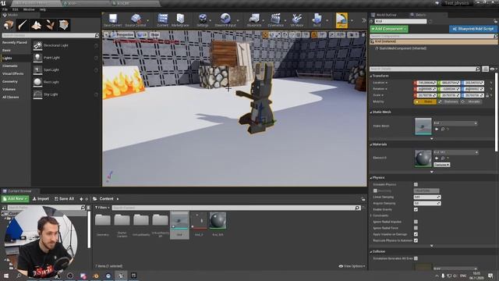
Task: Open Marketplace from the toolbar
Action: point(180,20)
